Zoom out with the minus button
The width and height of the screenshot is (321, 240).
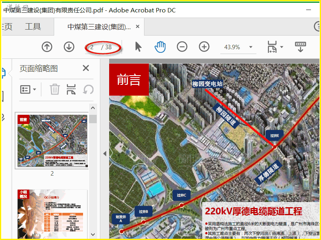[x=182, y=47]
